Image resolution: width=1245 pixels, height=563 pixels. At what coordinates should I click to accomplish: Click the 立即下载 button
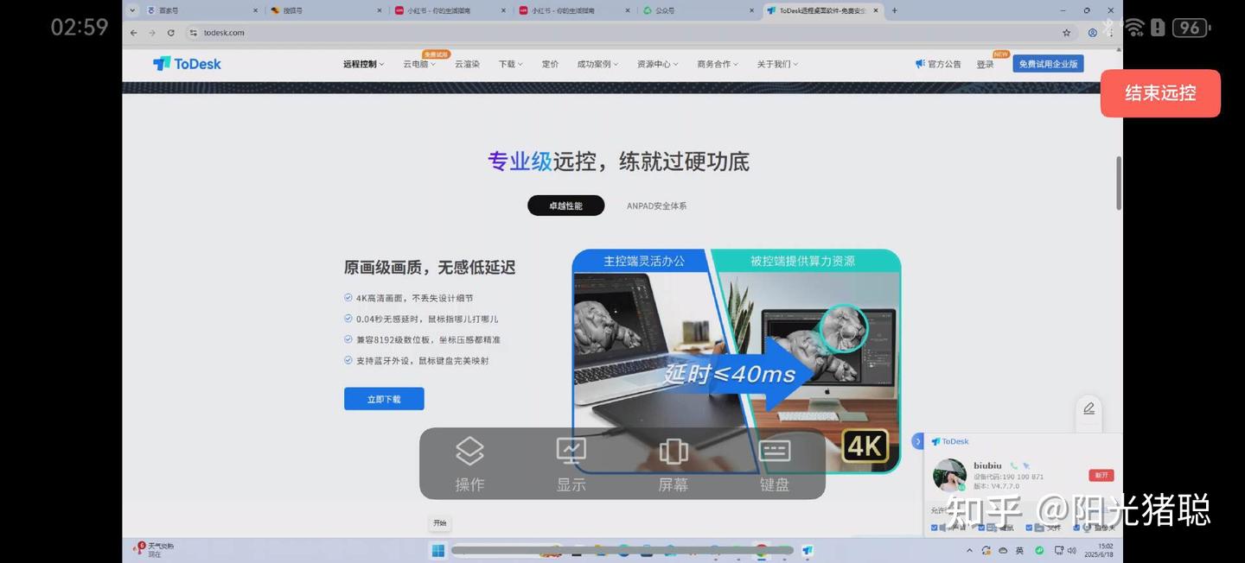(x=383, y=398)
